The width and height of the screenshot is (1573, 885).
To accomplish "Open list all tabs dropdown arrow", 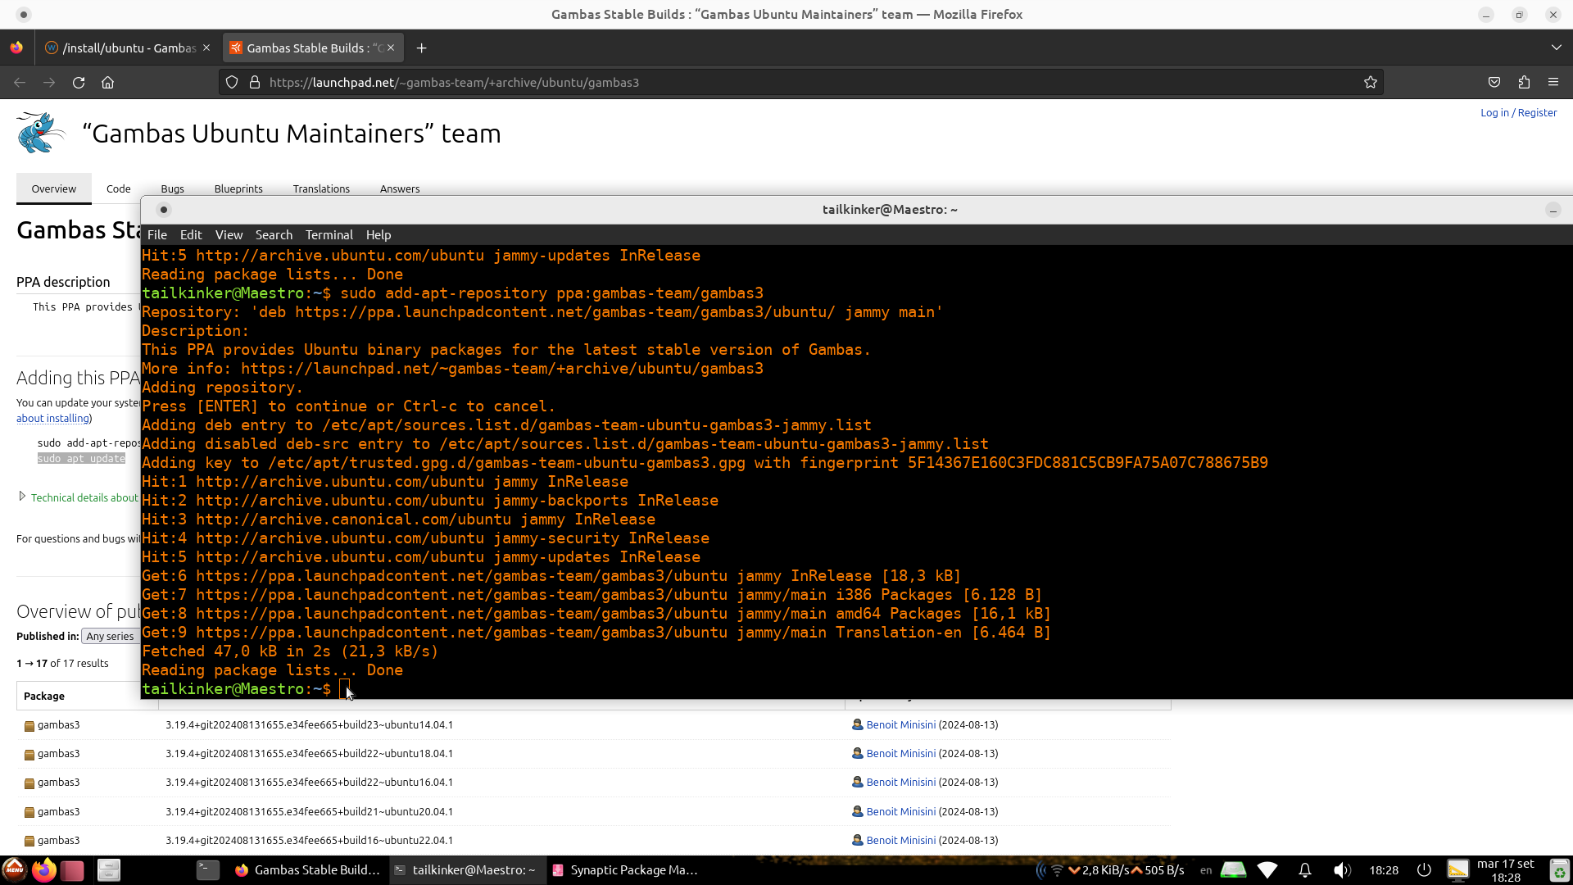I will [1556, 48].
